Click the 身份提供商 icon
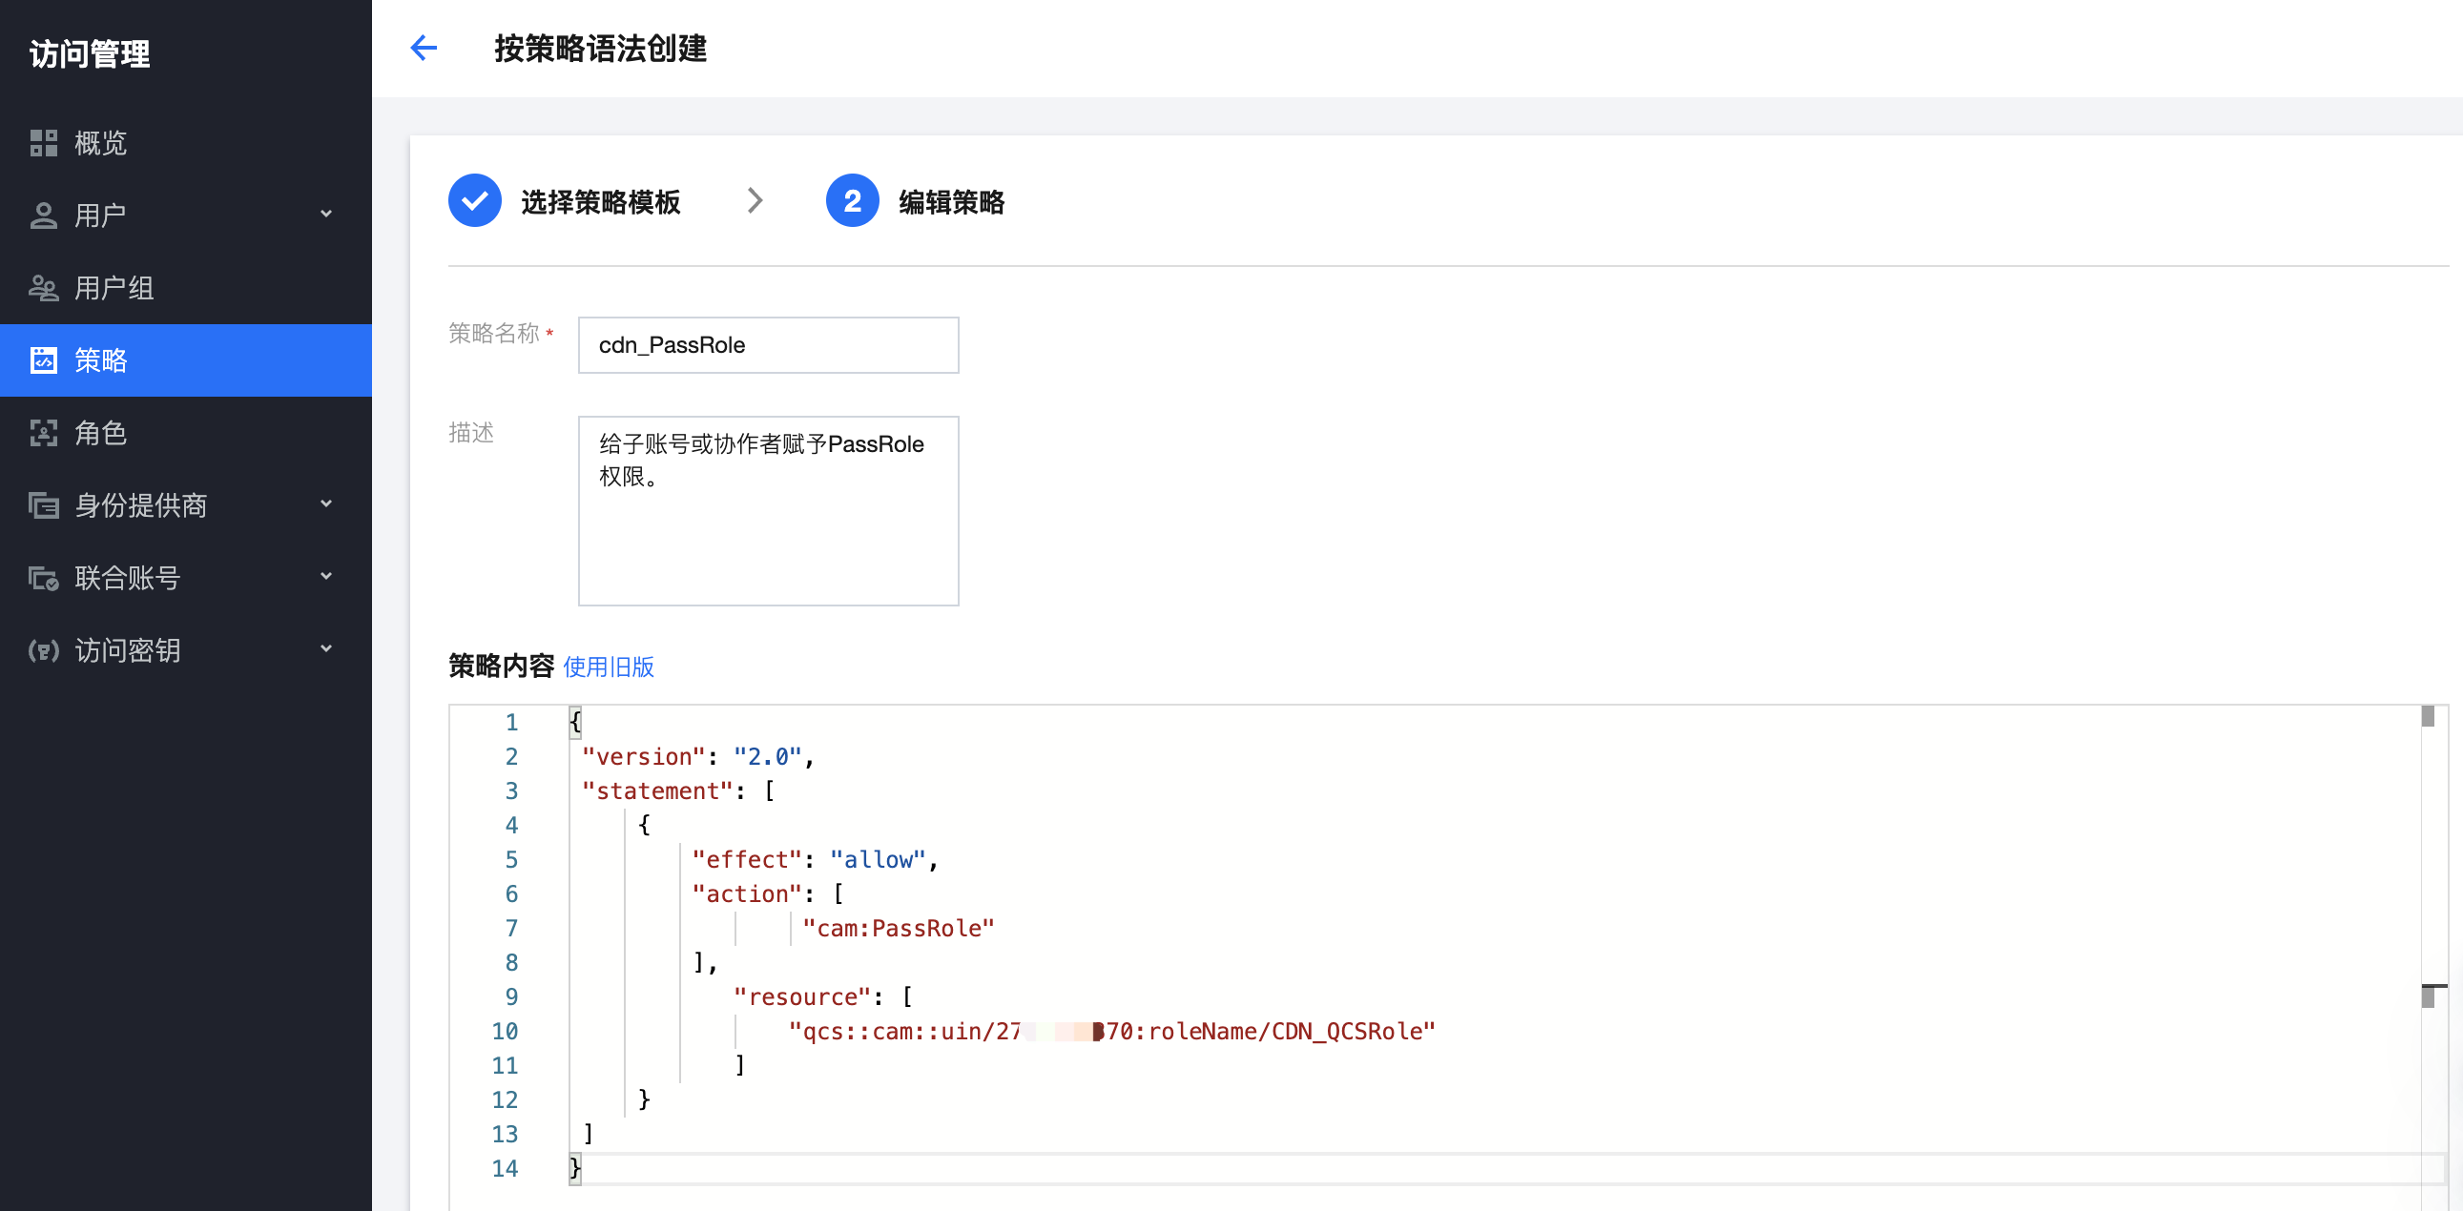 [44, 505]
